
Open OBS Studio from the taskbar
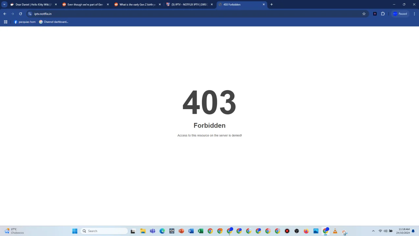[297, 231]
